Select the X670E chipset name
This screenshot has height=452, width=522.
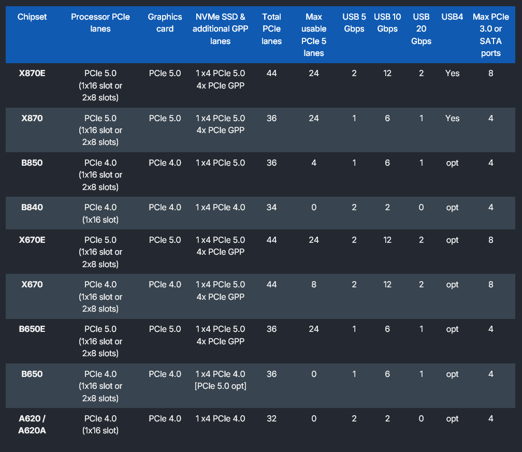(x=32, y=240)
